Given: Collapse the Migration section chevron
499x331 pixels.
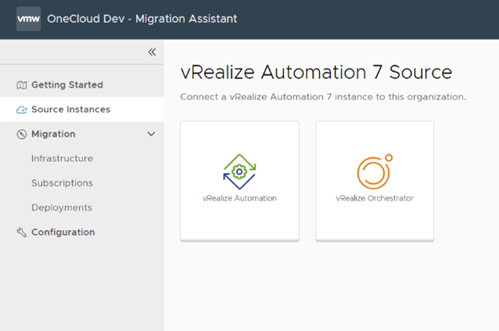Looking at the screenshot, I should [152, 134].
